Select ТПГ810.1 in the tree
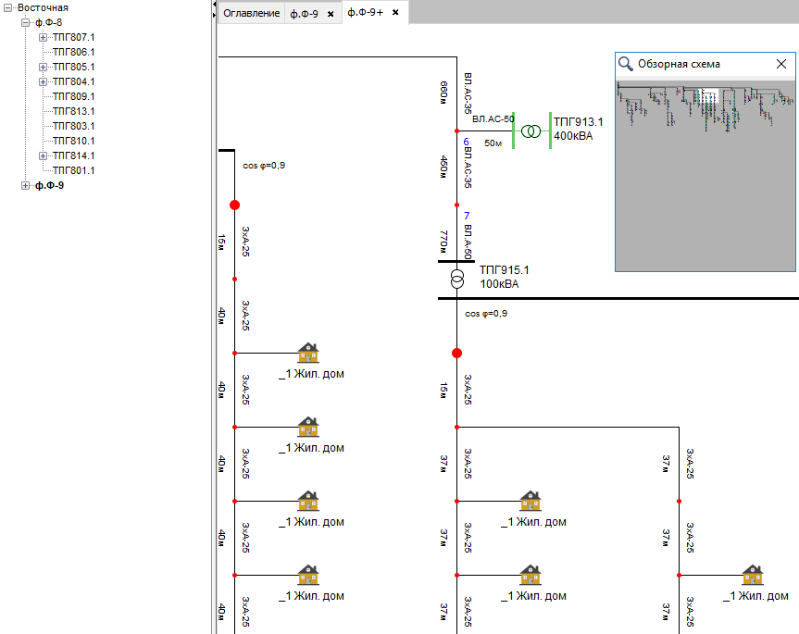This screenshot has width=799, height=634. (74, 141)
